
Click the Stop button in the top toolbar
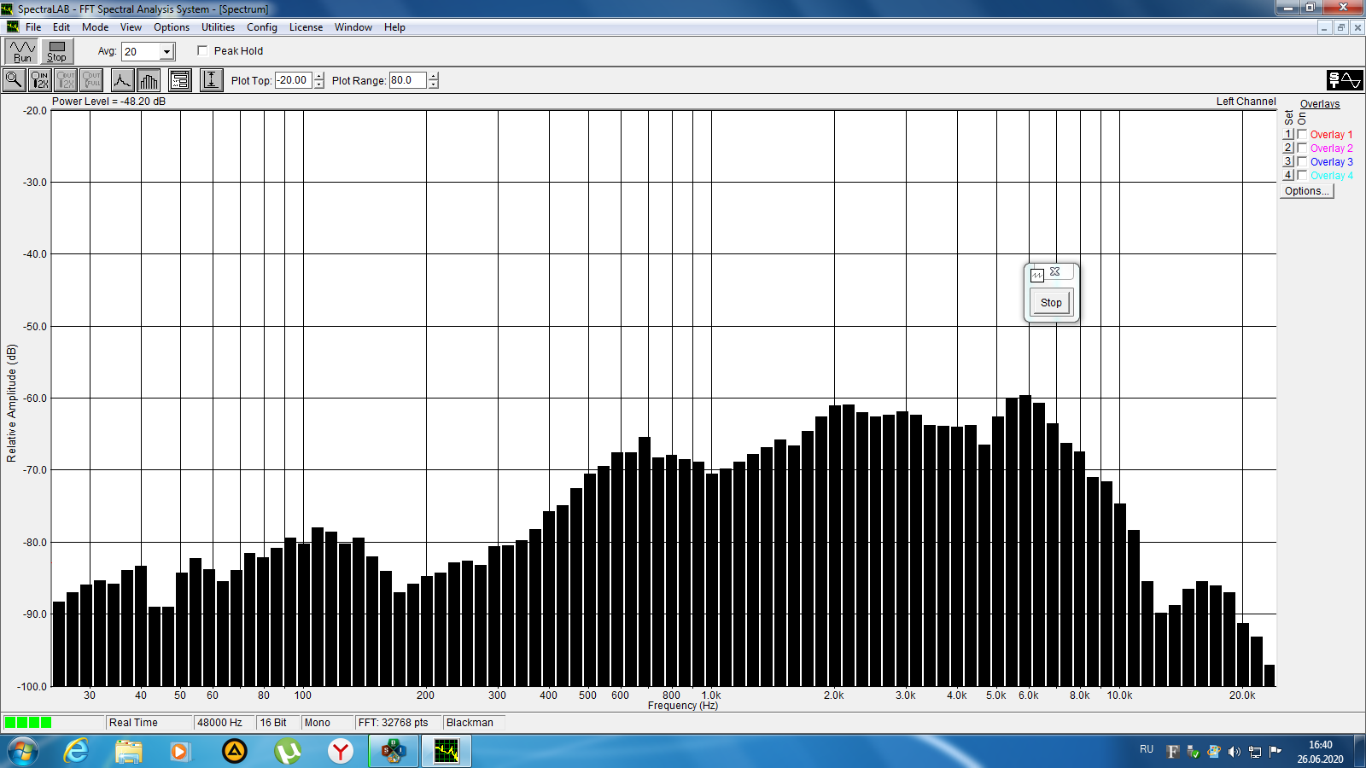56,51
